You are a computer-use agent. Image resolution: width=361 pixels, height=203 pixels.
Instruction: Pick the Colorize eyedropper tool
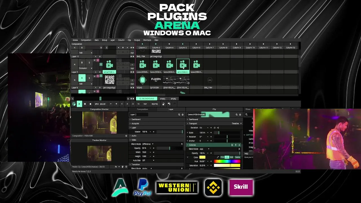(218, 157)
